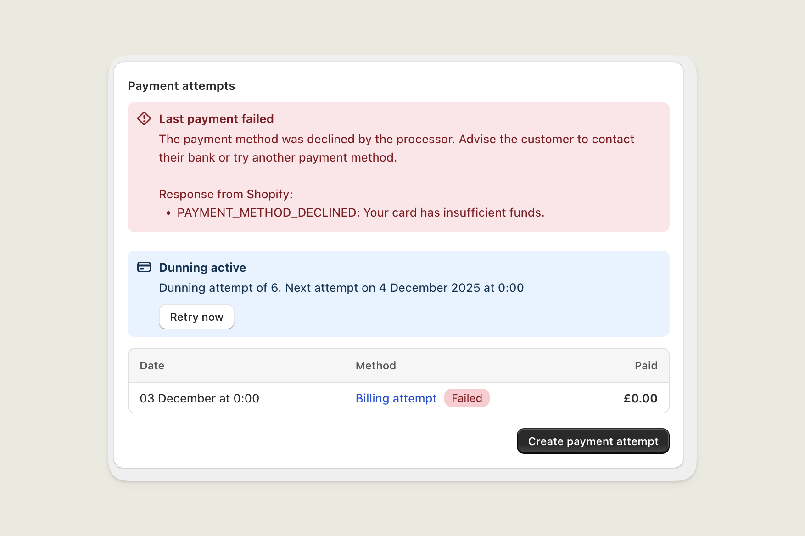Click Create payment attempt button
Screen dimensions: 805x536
(x=593, y=441)
